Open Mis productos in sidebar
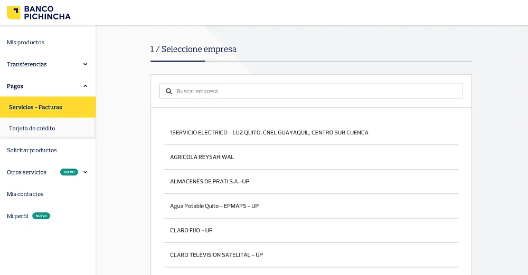The image size is (528, 275). pyautogui.click(x=25, y=42)
